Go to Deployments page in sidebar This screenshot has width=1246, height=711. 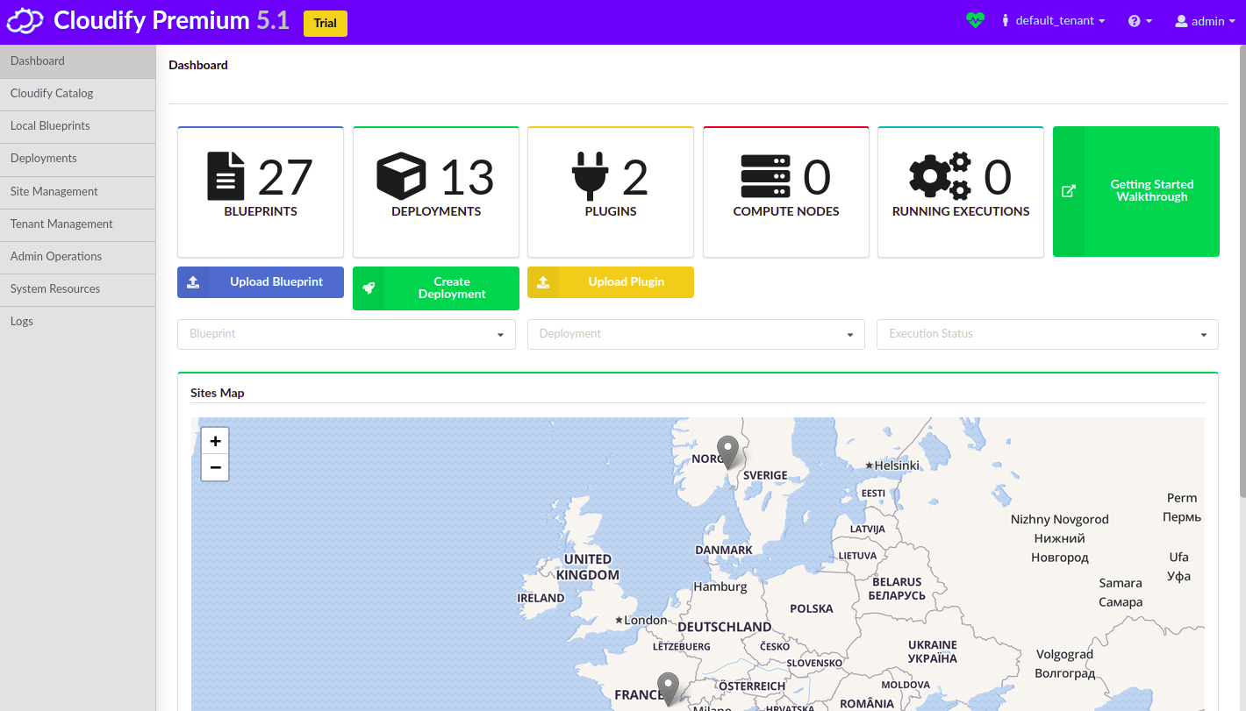(78, 159)
